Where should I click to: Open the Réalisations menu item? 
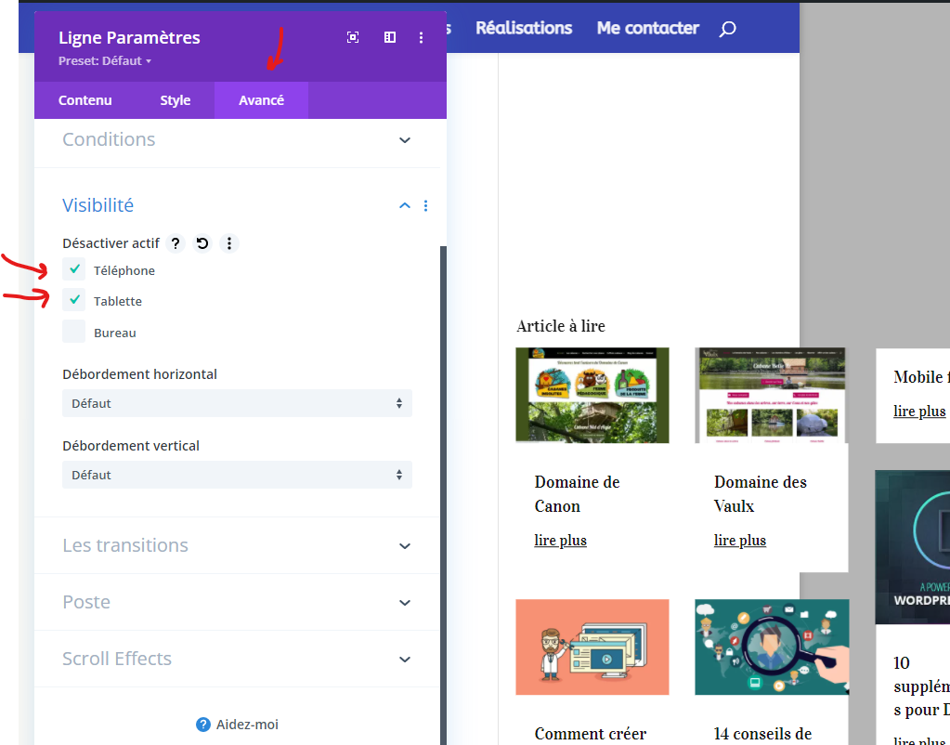click(x=523, y=29)
